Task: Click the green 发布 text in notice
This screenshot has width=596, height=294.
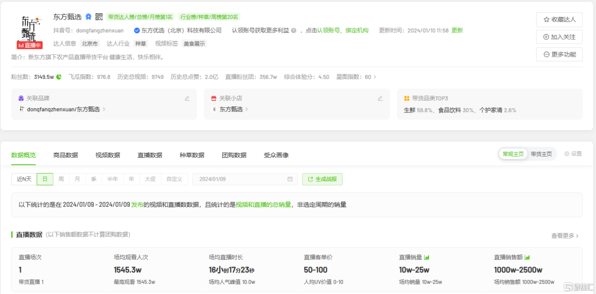Action: click(x=137, y=205)
